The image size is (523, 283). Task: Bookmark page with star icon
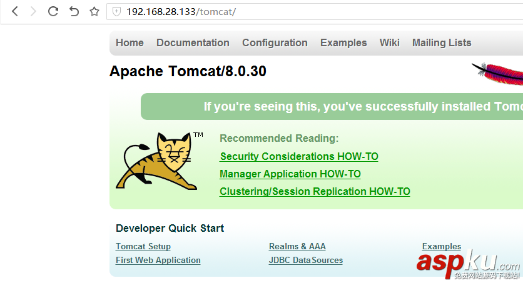pos(94,11)
